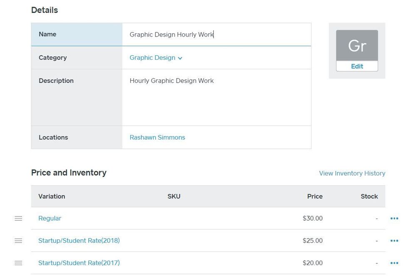The height and width of the screenshot is (278, 416).
Task: Open the Regular variation
Action: tap(50, 218)
